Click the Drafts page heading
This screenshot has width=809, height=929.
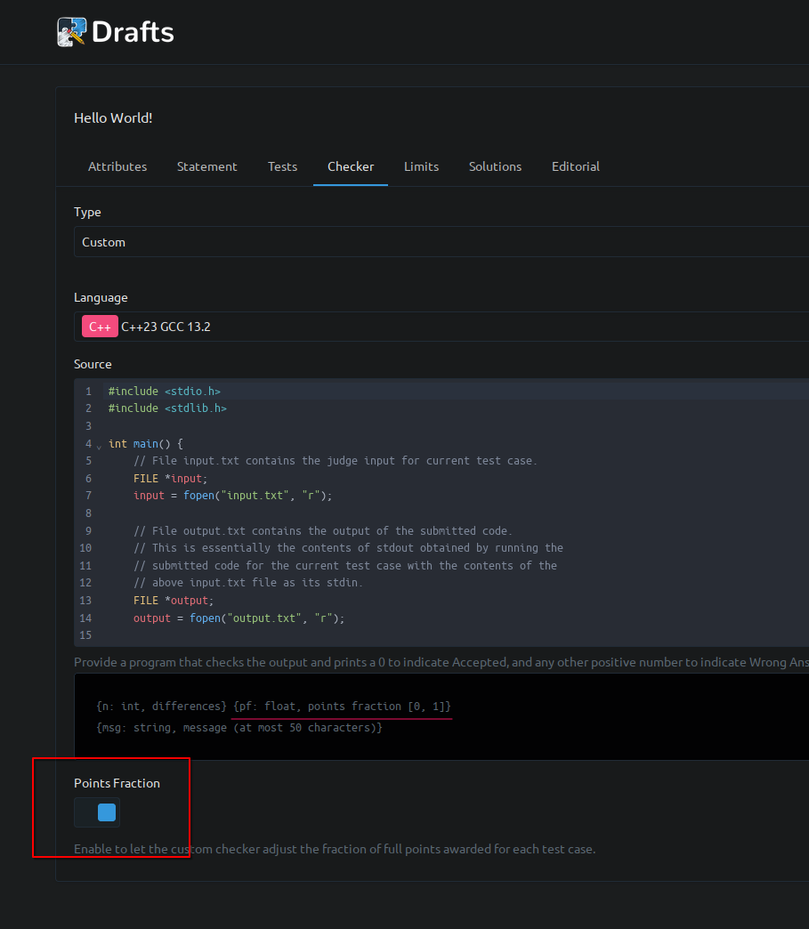click(x=133, y=33)
